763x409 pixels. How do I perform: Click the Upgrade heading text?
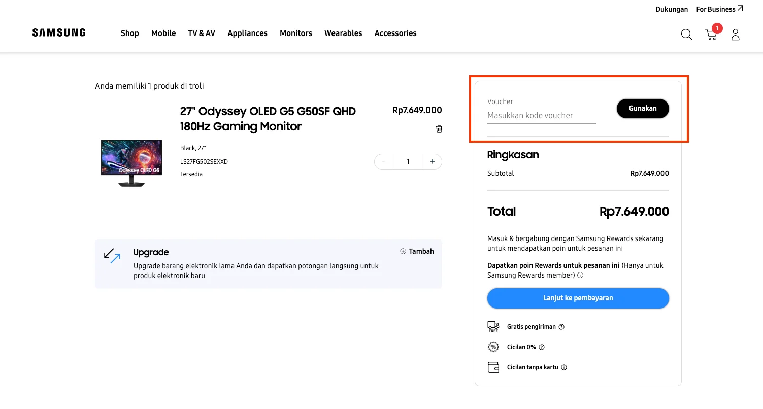point(151,252)
